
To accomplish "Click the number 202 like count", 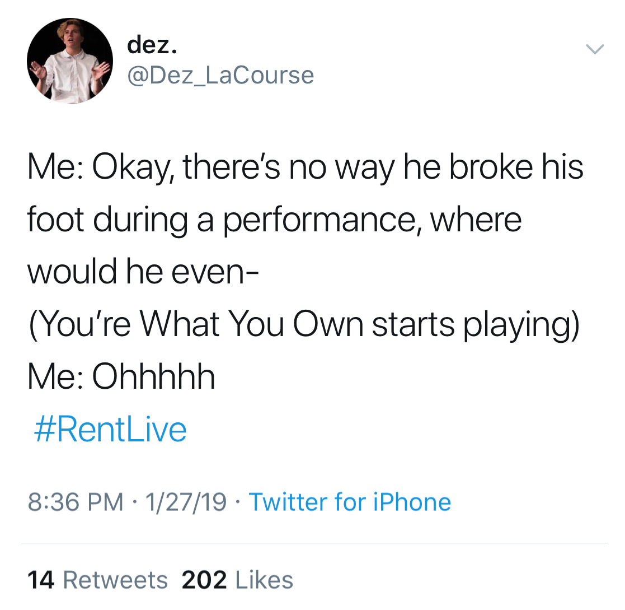I will [x=204, y=580].
